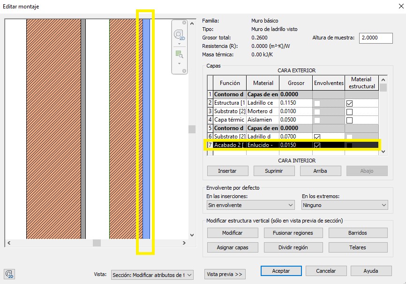Close the navigation bar with its X icon
This screenshot has width=406, height=284.
pyautogui.click(x=184, y=23)
